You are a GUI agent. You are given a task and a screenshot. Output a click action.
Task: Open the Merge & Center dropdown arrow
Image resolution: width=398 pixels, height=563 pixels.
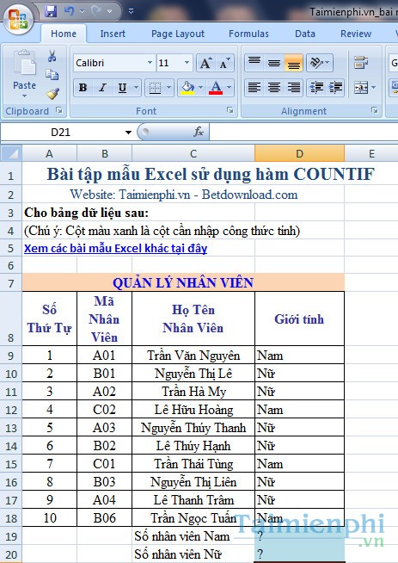(374, 87)
